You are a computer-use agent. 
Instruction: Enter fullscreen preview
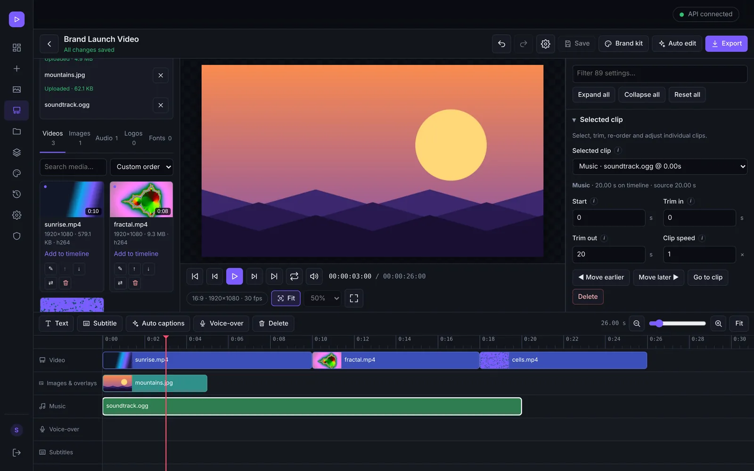[x=354, y=298]
